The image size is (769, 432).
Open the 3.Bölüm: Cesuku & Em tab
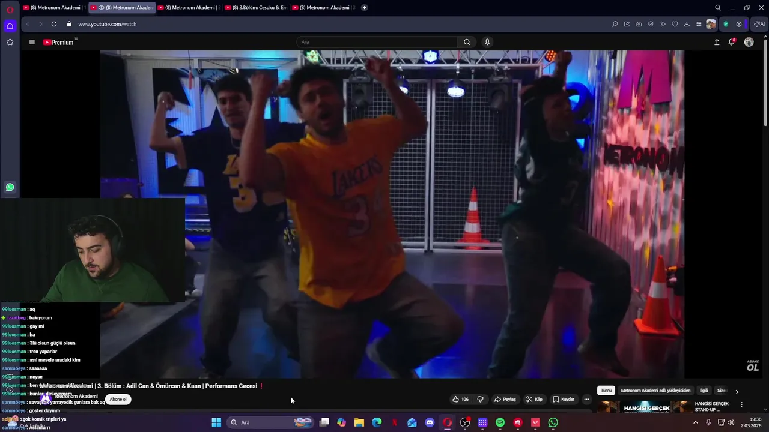(x=257, y=8)
